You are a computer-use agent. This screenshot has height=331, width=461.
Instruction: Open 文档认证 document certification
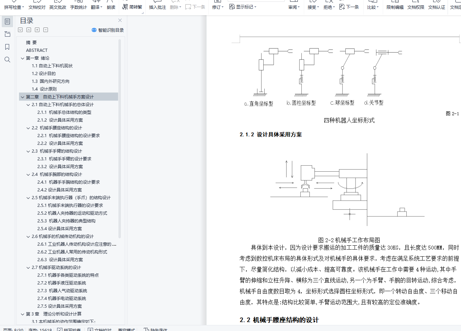coord(437,7)
